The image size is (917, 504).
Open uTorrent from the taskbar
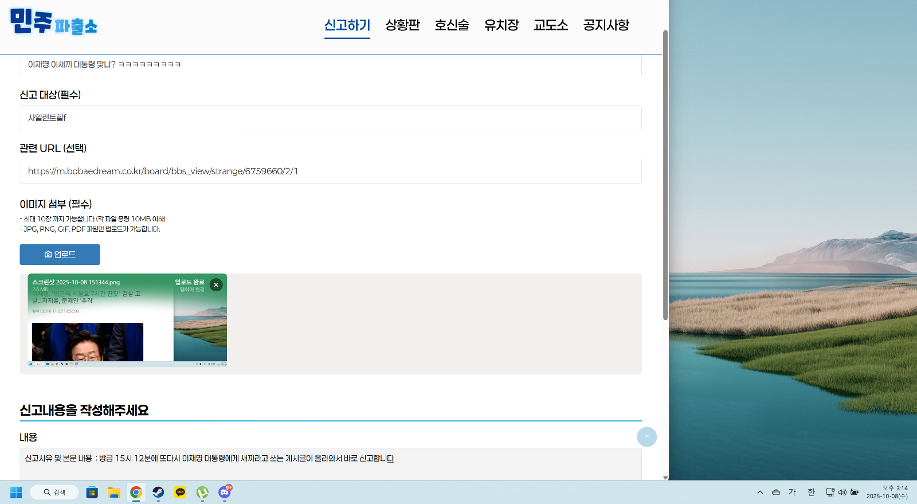(202, 493)
